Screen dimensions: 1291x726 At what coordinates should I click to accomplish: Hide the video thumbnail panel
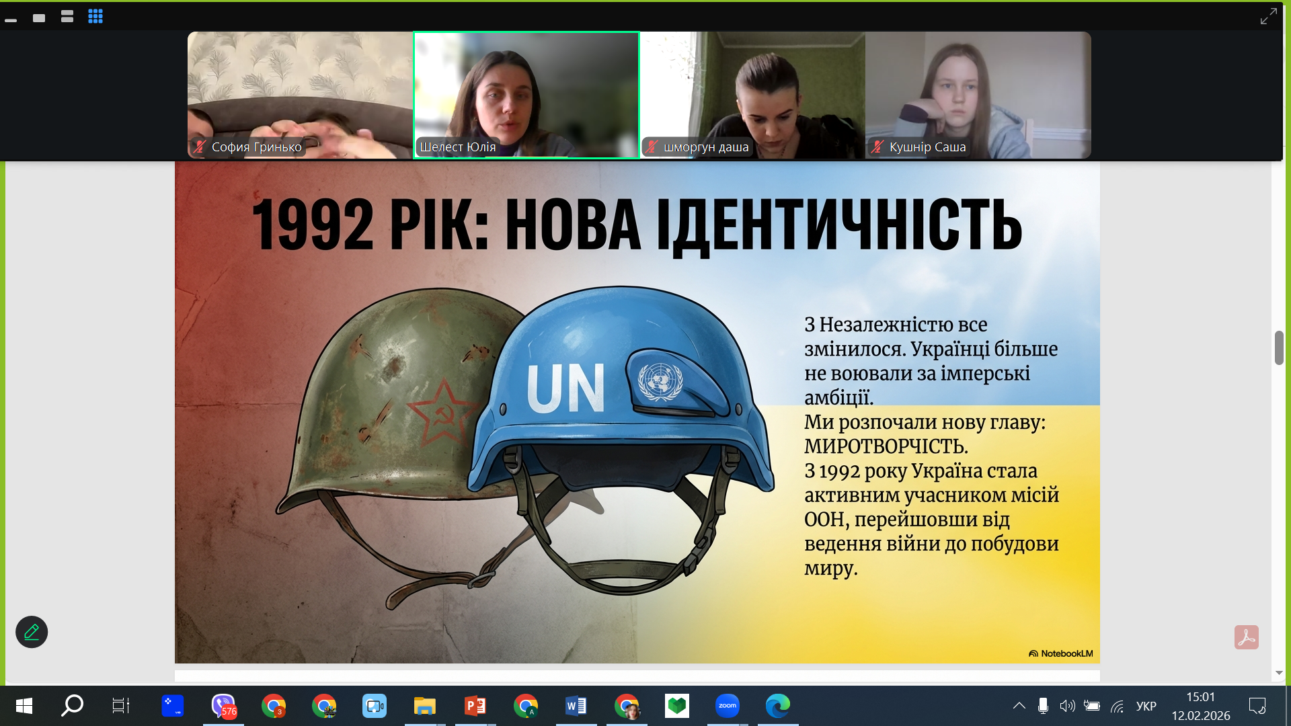tap(11, 20)
